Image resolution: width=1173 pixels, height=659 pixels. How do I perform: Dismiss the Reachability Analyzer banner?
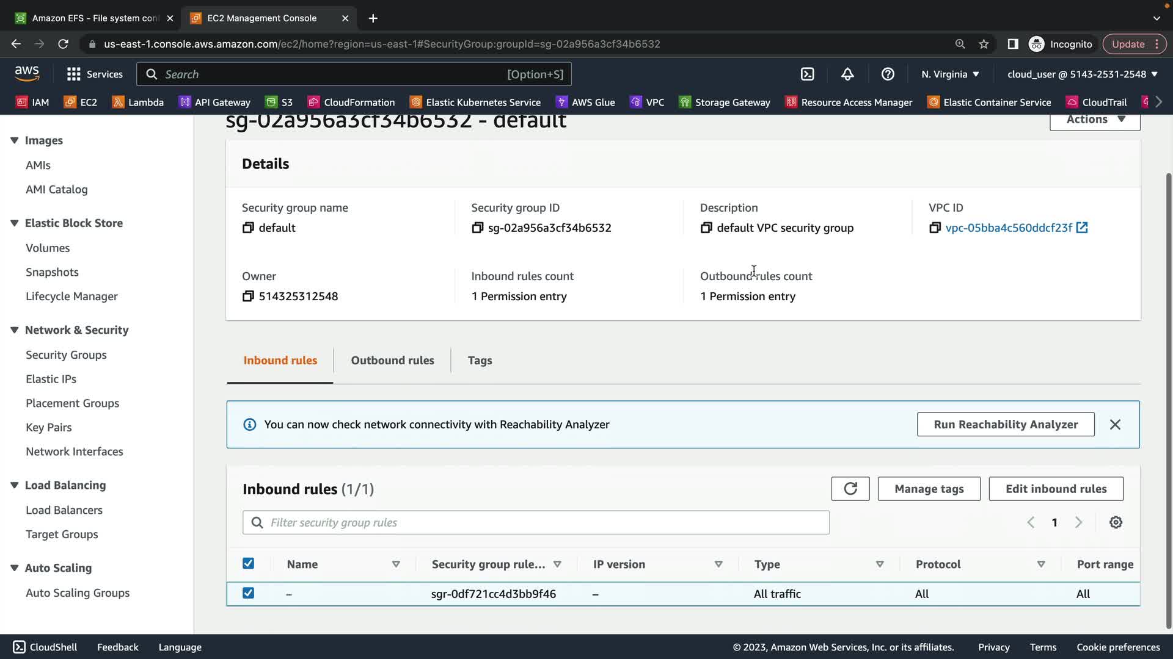tap(1115, 424)
